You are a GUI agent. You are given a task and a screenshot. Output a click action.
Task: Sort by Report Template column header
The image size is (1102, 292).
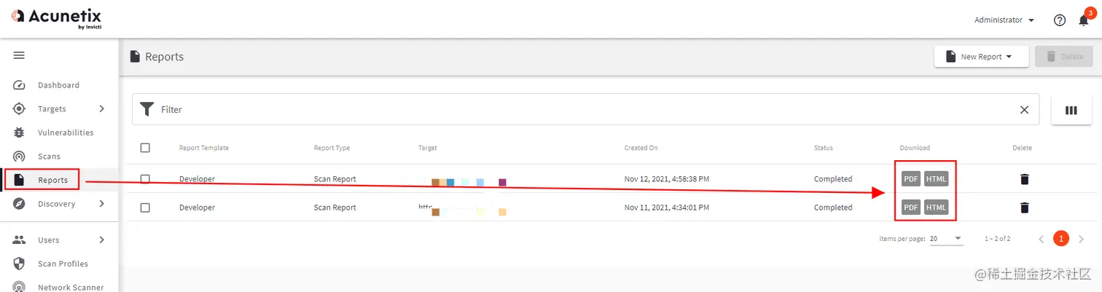pos(204,148)
